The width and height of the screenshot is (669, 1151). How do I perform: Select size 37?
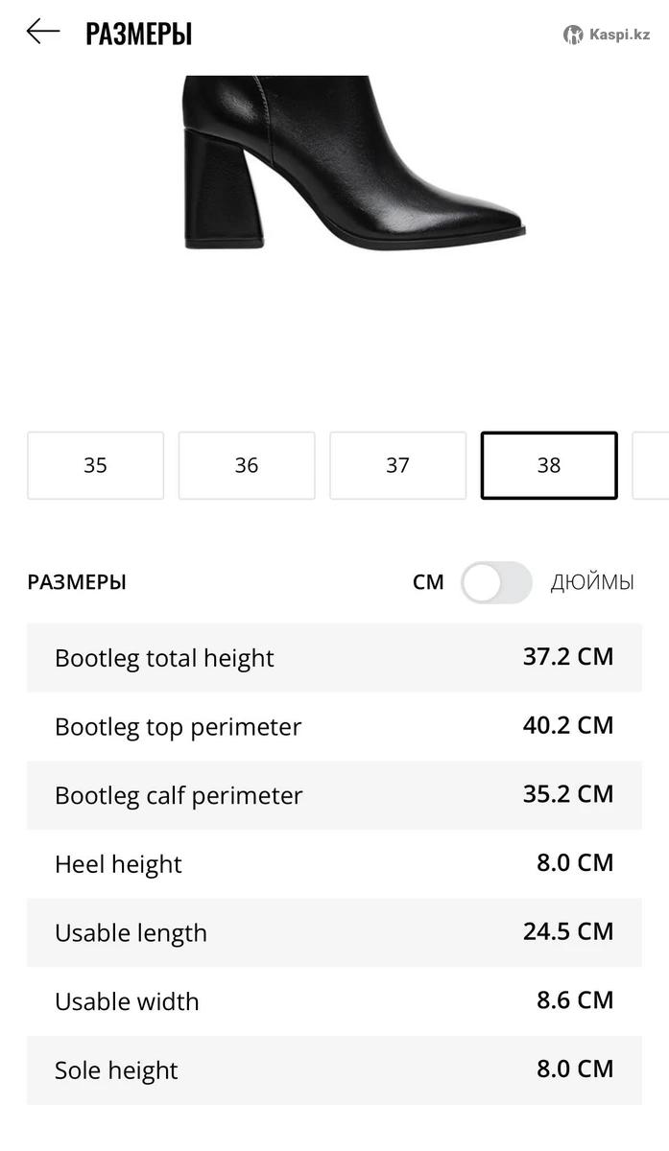[x=397, y=465]
